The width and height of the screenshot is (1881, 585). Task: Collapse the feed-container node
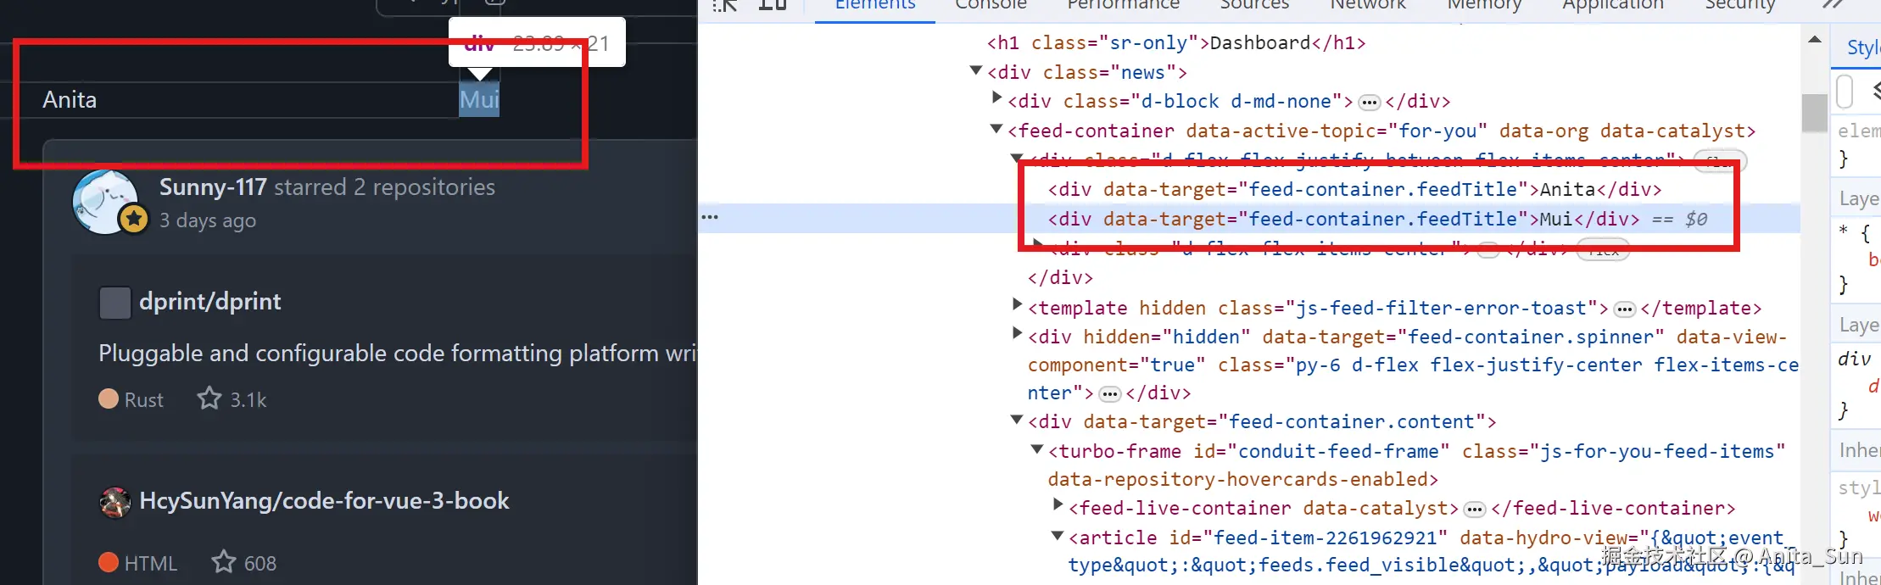996,129
